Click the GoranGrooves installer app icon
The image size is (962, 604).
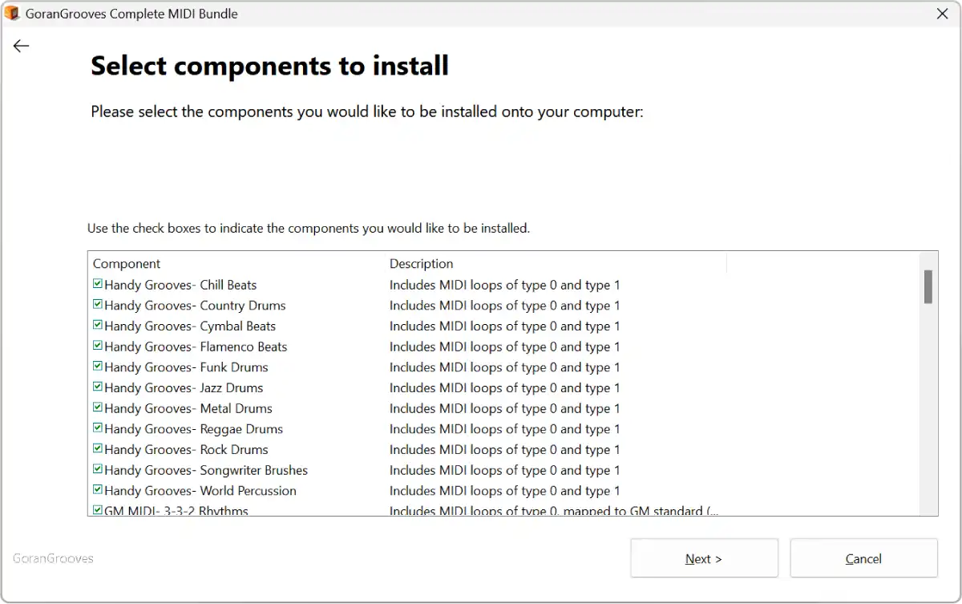click(12, 14)
